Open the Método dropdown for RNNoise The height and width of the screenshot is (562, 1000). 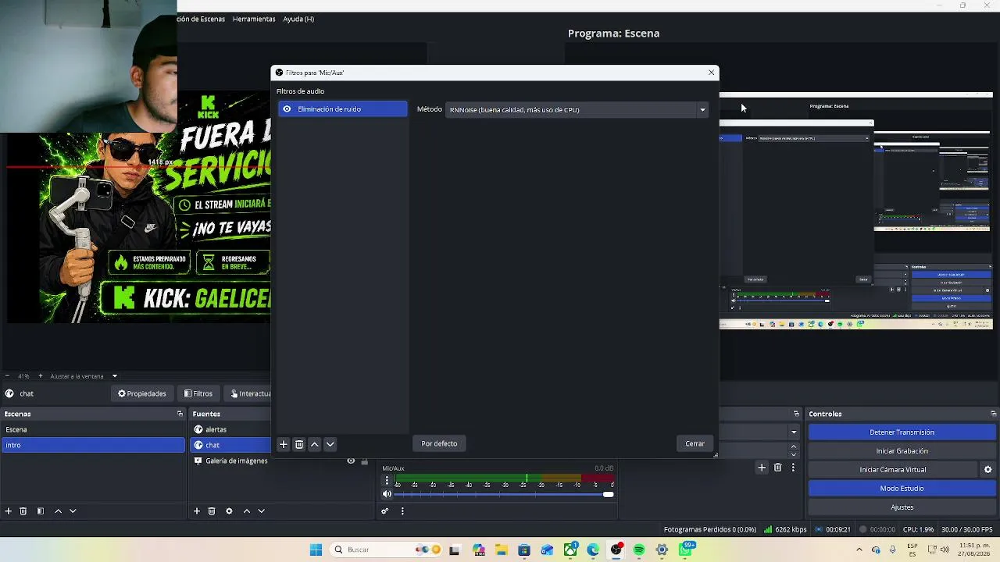(x=577, y=110)
